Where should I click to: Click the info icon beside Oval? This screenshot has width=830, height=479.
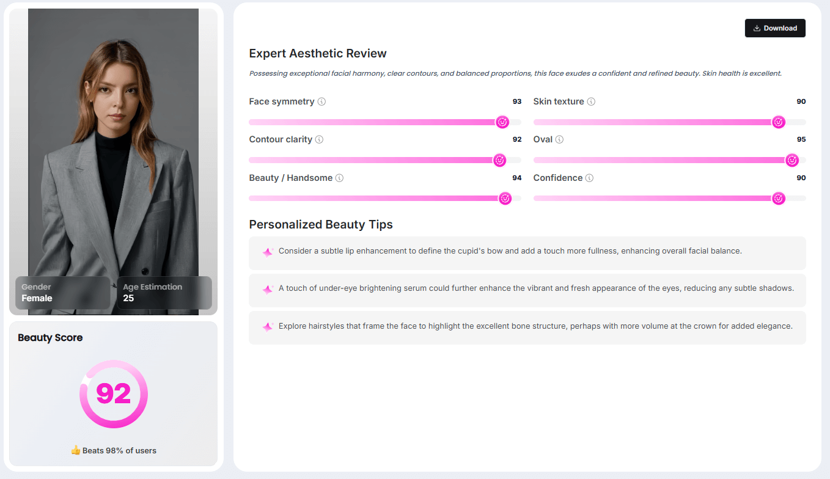tap(559, 139)
